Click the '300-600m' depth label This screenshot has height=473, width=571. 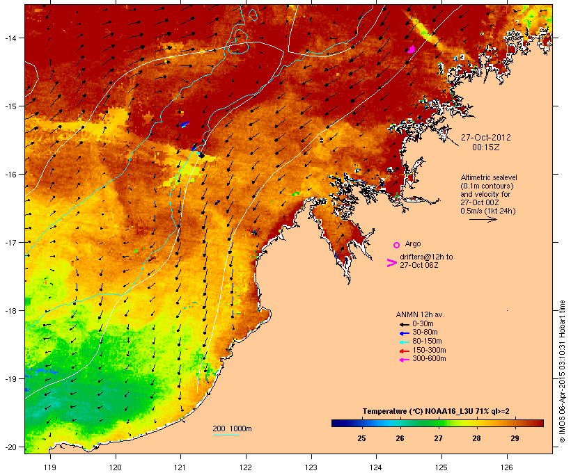[x=429, y=359]
